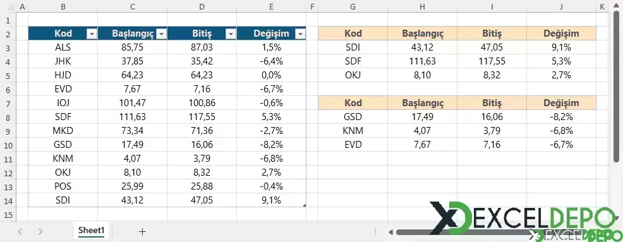The width and height of the screenshot is (623, 242).
Task: Select the cell containing JHK
Action: click(63, 61)
